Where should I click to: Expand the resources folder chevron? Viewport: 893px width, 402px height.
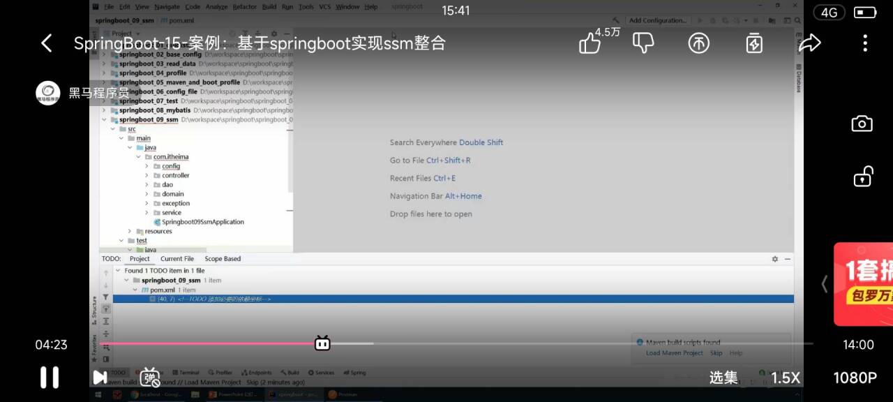130,232
